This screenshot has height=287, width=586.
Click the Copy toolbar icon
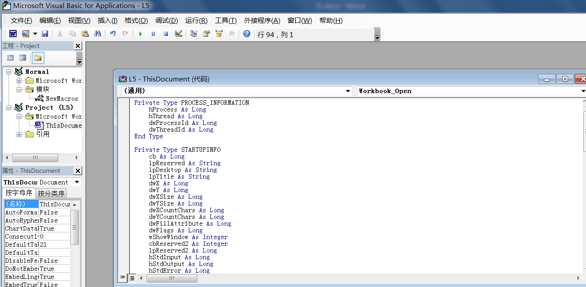point(72,34)
